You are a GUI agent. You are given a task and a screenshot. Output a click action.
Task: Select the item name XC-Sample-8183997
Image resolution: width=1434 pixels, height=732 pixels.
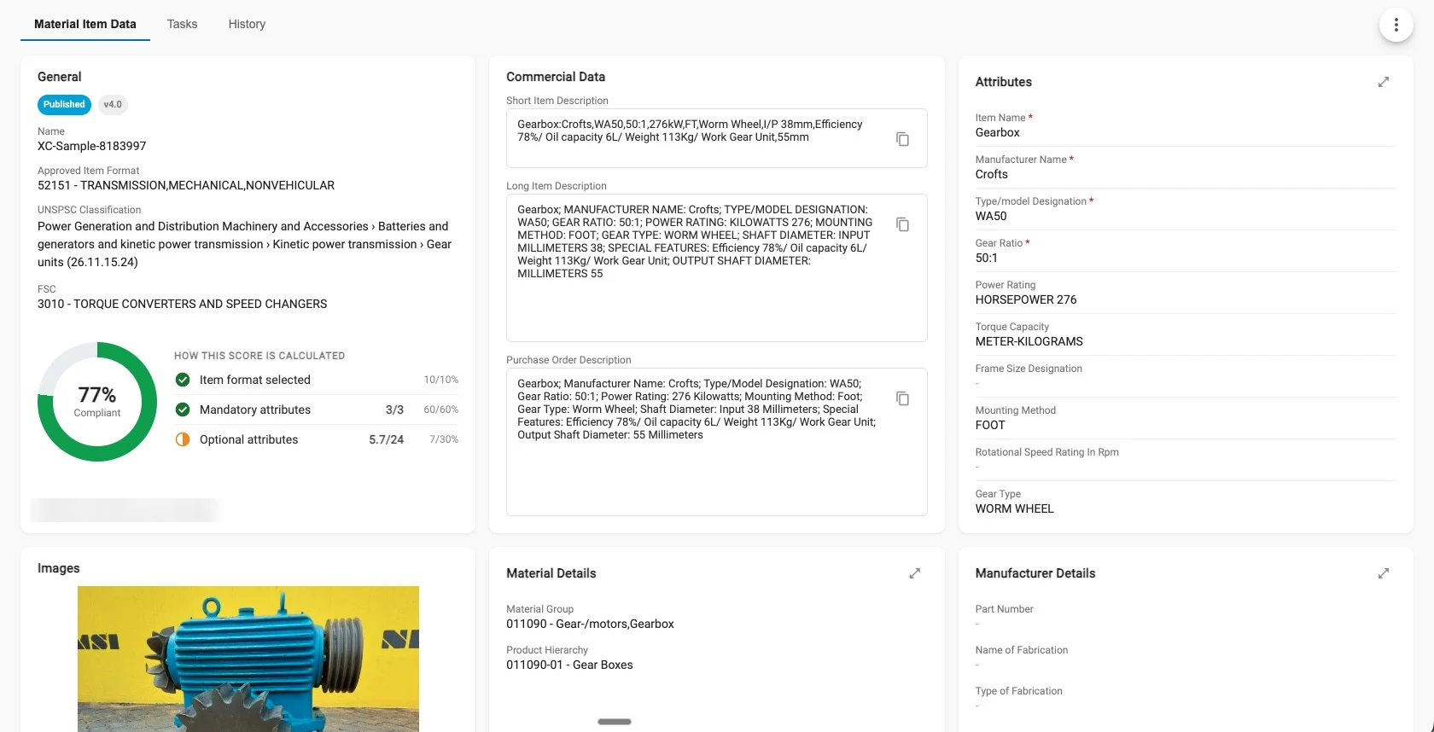pos(92,146)
